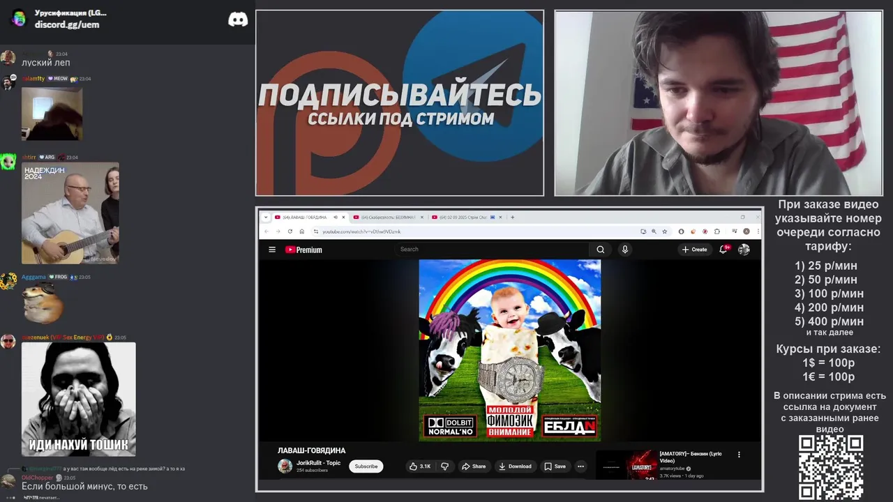Switch to ЛАВАШ-ГОВЯДИНА browser tab
Image resolution: width=893 pixels, height=502 pixels.
point(309,217)
